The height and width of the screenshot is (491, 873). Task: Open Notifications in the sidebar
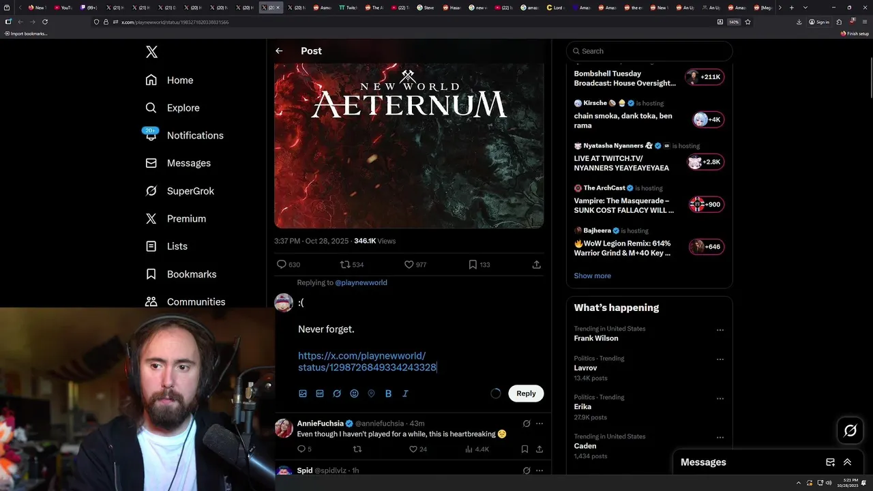pyautogui.click(x=184, y=135)
